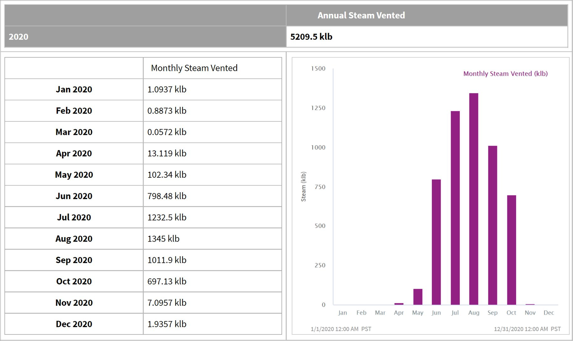Click the 500 y-axis tick label

tap(320, 226)
